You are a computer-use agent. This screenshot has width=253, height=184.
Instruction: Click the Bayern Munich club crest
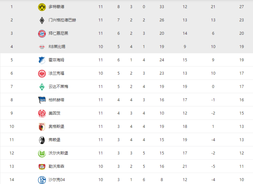[x=42, y=34]
